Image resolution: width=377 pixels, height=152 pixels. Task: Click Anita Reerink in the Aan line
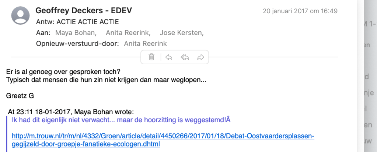coord(128,33)
